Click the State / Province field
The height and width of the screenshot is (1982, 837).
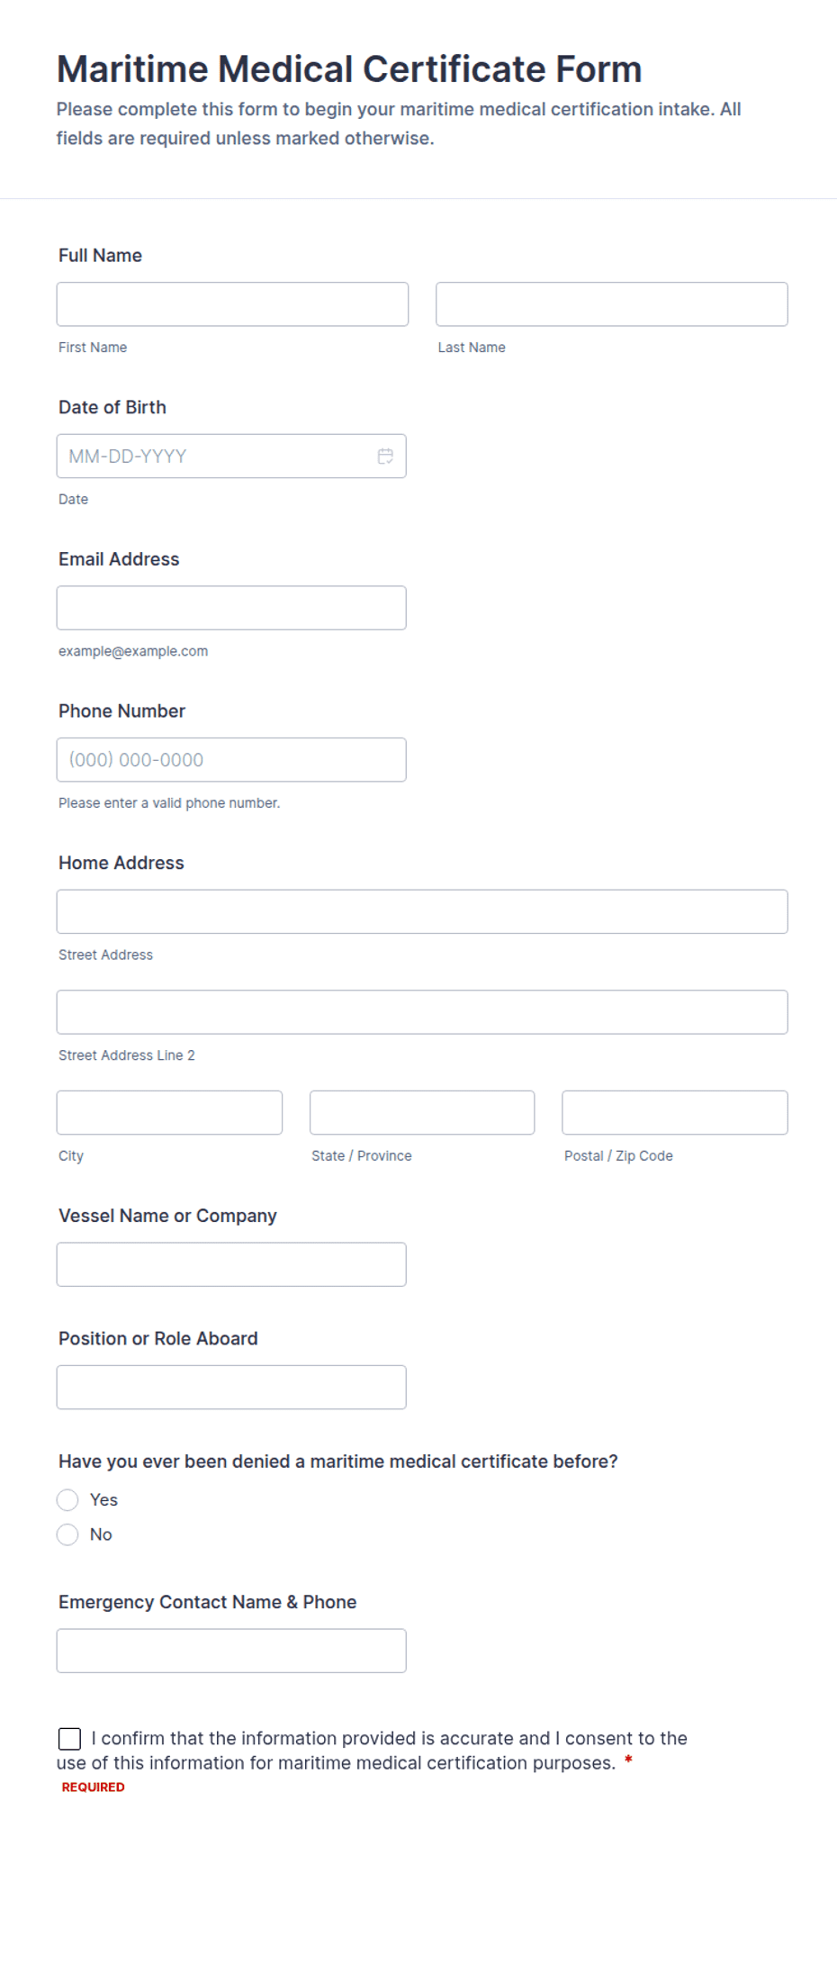pyautogui.click(x=422, y=1113)
